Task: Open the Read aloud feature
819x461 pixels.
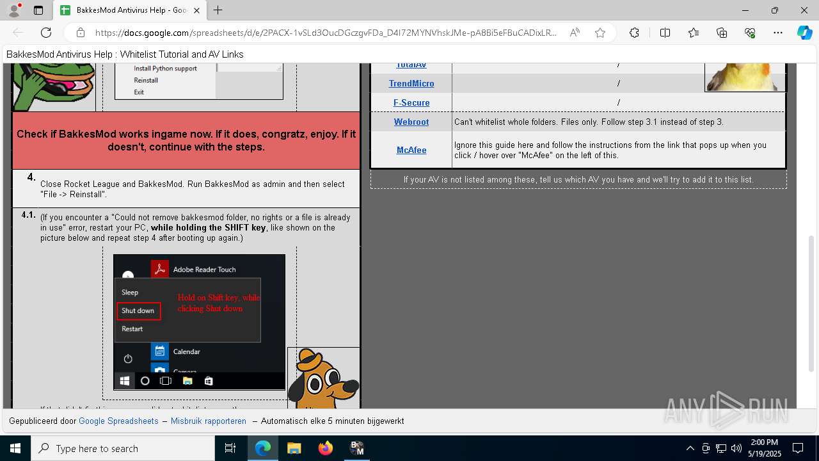Action: (x=575, y=33)
